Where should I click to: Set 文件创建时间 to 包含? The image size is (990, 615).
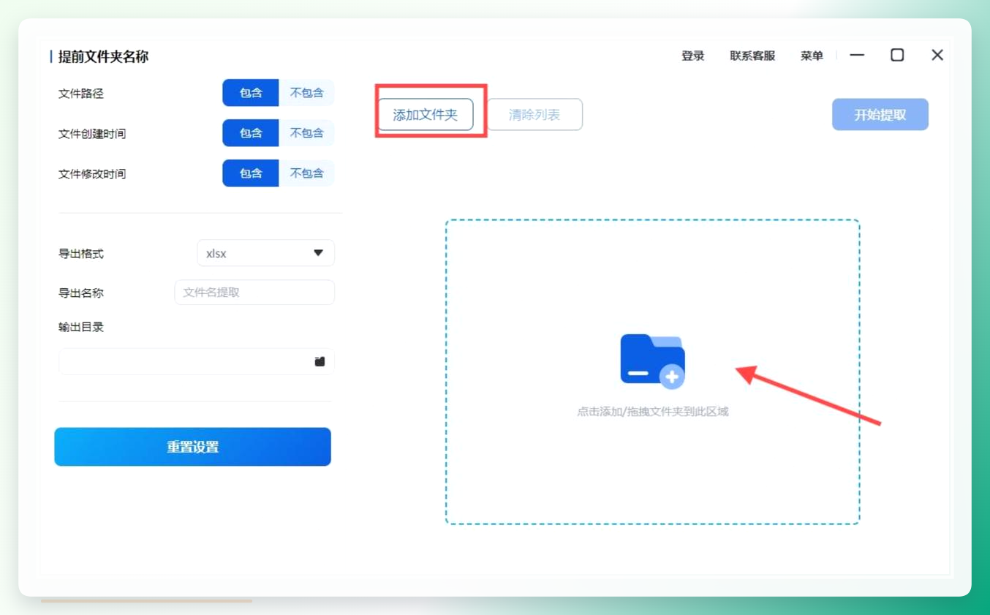pos(251,133)
